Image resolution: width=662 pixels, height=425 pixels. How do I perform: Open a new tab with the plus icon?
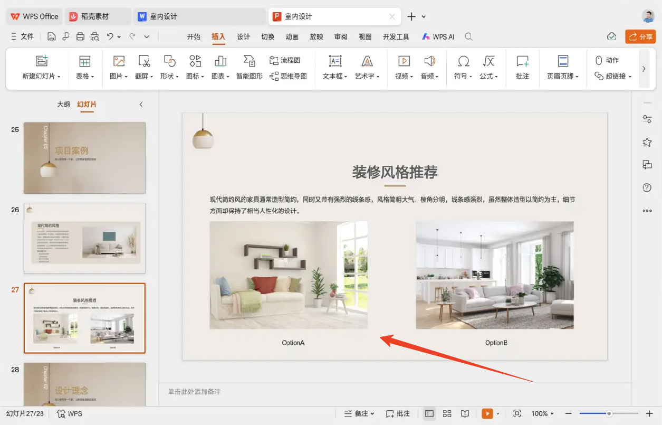tap(412, 16)
